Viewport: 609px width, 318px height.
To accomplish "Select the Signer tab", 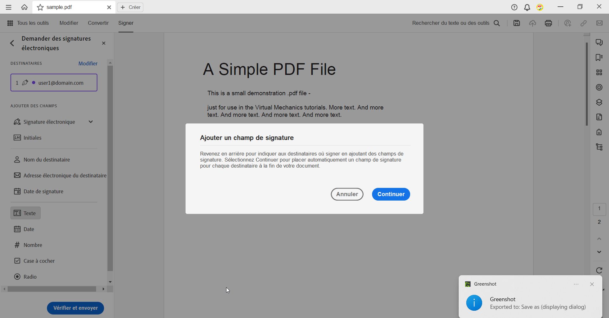I will (x=126, y=23).
